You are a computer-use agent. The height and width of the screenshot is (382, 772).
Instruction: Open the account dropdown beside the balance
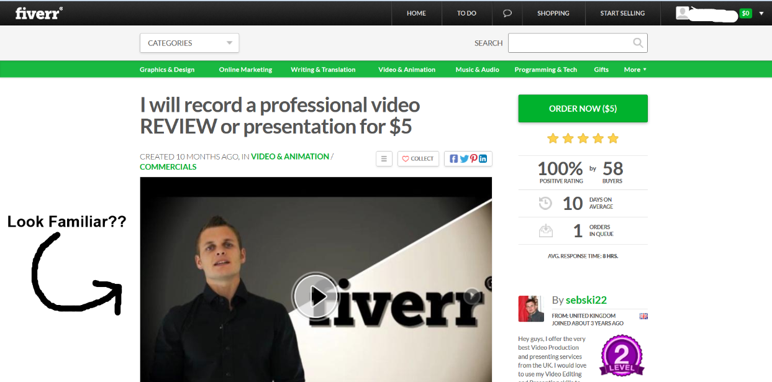[762, 12]
